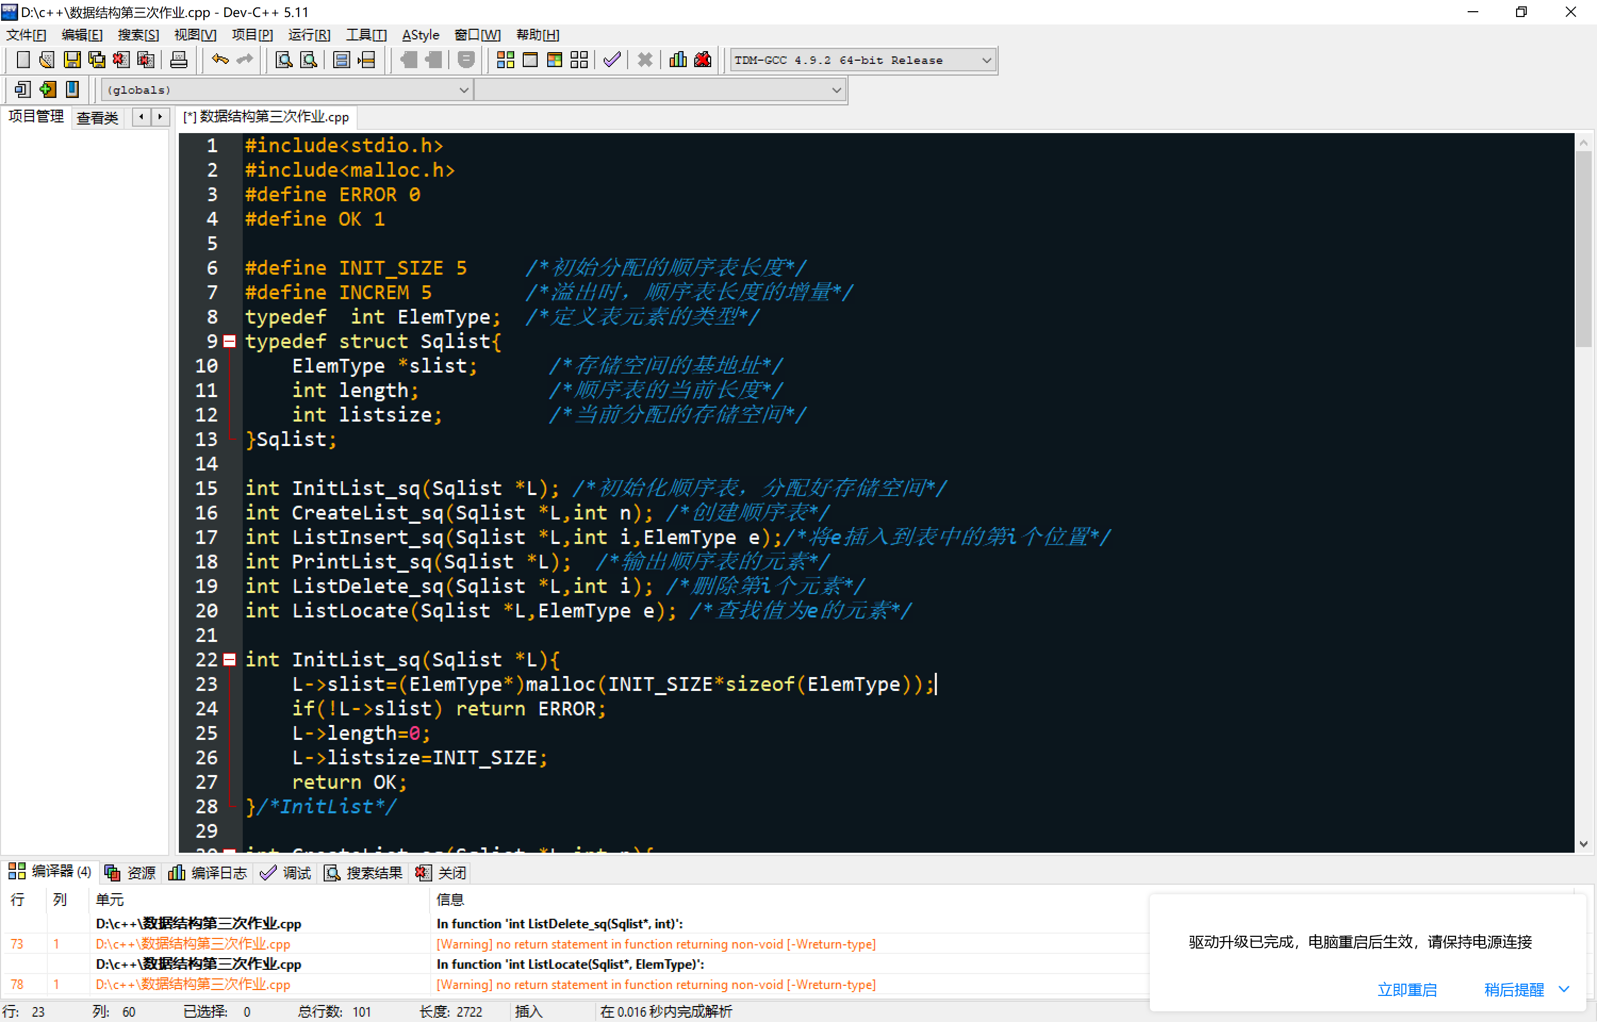Screen dimensions: 1597x1022
Task: Click the Print icon in toolbar
Action: point(178,60)
